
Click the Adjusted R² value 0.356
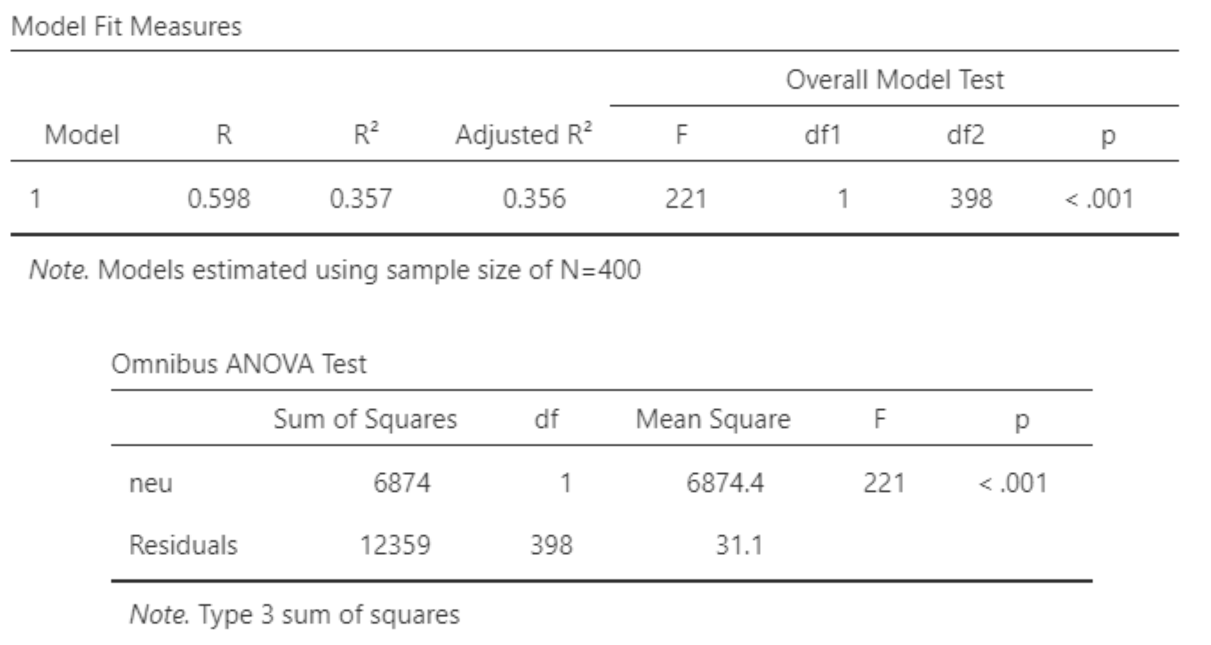[x=534, y=198]
